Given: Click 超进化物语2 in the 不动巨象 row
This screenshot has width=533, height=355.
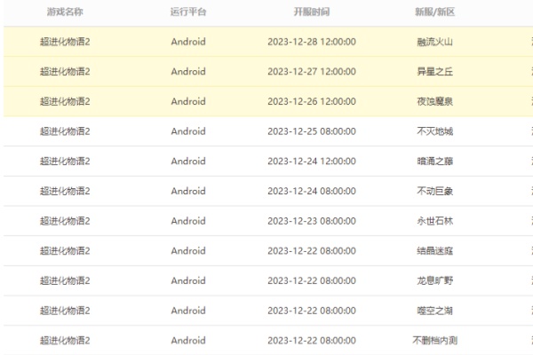Looking at the screenshot, I should click(x=65, y=192).
